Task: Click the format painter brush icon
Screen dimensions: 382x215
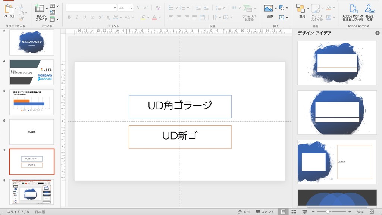Action: (21, 19)
